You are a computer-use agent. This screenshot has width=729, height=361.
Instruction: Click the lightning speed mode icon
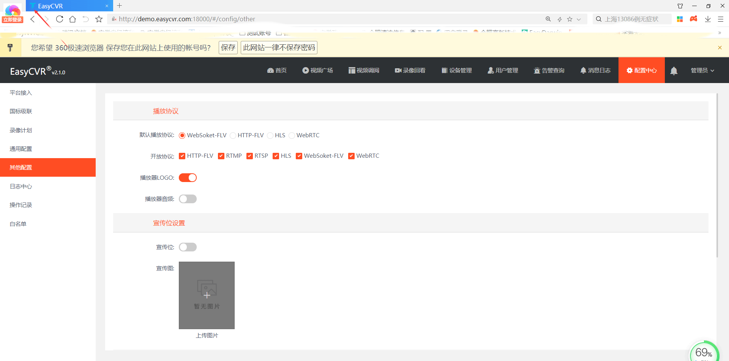(x=559, y=19)
